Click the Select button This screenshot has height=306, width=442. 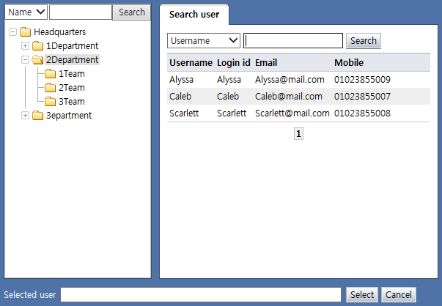pyautogui.click(x=362, y=294)
